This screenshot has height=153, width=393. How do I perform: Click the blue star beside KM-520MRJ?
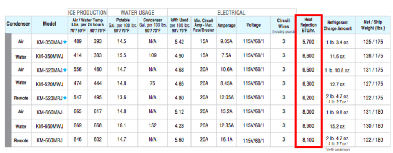[65, 98]
